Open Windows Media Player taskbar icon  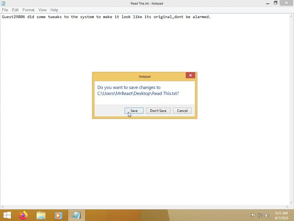tap(59, 215)
